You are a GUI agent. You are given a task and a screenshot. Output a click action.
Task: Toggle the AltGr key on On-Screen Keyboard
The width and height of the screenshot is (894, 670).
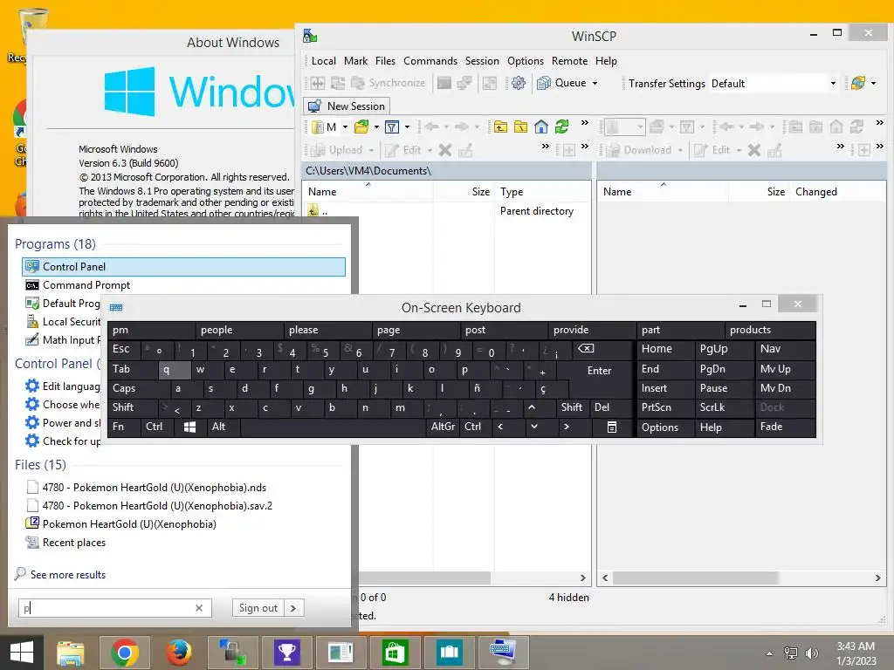pos(444,427)
